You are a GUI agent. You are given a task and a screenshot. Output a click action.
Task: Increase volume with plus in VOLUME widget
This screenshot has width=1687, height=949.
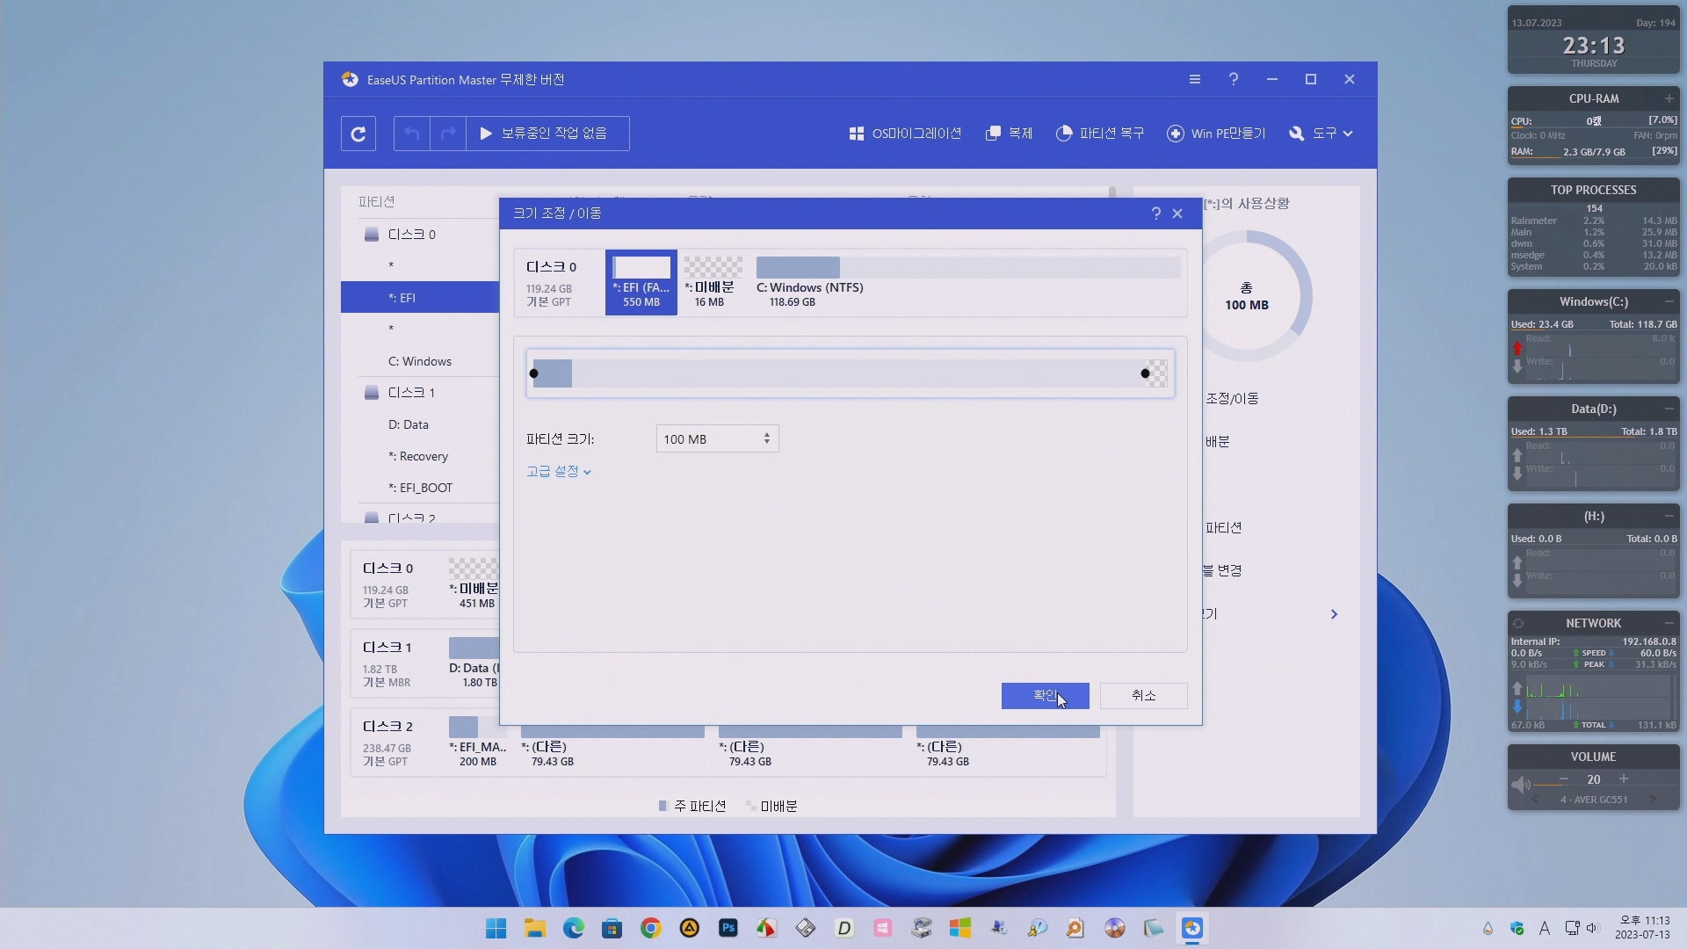coord(1624,779)
